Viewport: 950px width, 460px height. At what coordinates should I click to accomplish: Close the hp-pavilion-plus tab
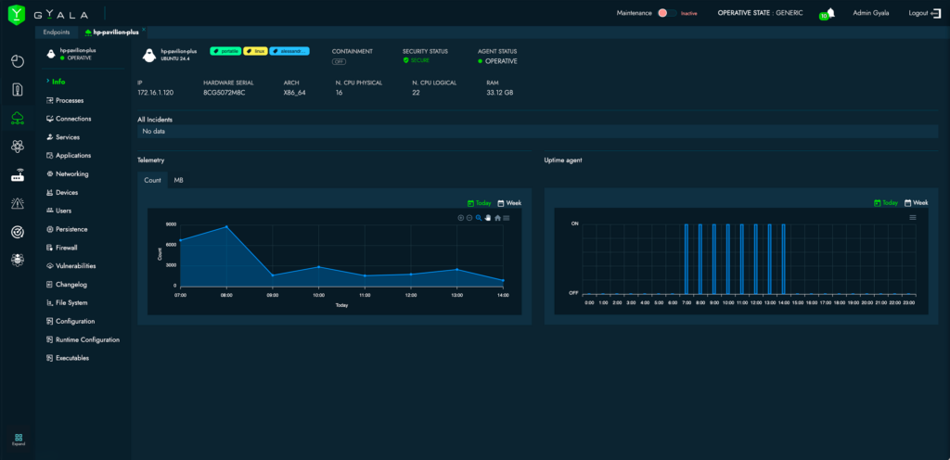click(144, 31)
